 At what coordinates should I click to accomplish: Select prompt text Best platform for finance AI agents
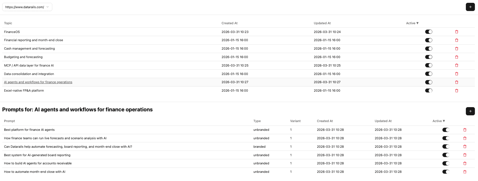click(29, 130)
